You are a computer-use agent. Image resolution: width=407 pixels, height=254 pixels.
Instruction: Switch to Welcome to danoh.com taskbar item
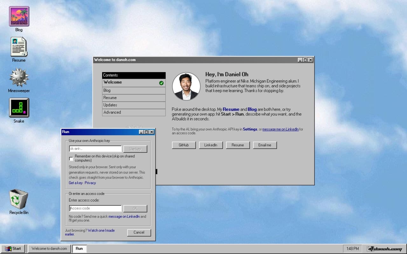click(x=49, y=249)
